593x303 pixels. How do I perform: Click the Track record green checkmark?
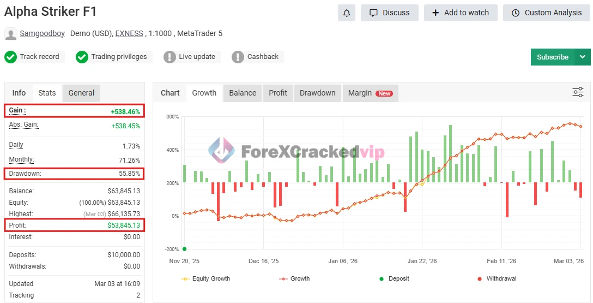coord(10,57)
